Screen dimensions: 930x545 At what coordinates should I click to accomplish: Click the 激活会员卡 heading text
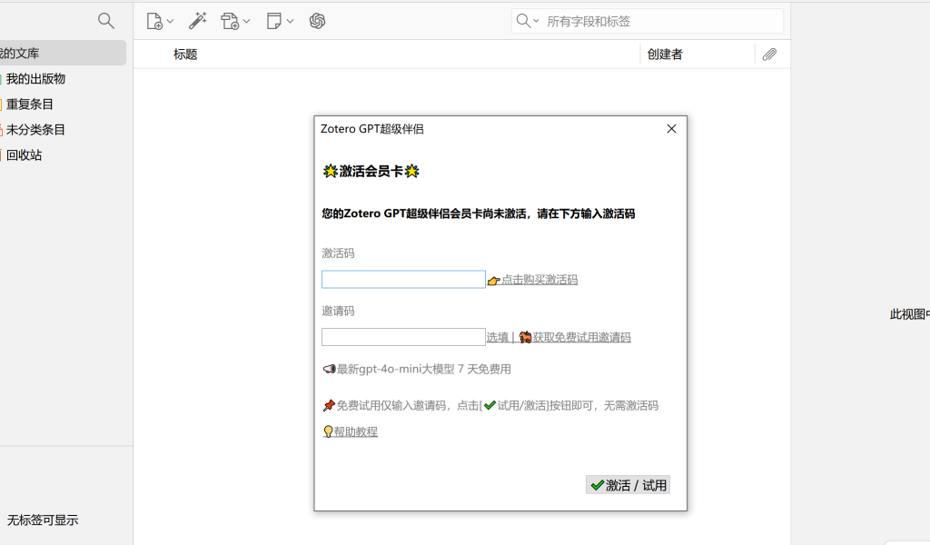[371, 172]
